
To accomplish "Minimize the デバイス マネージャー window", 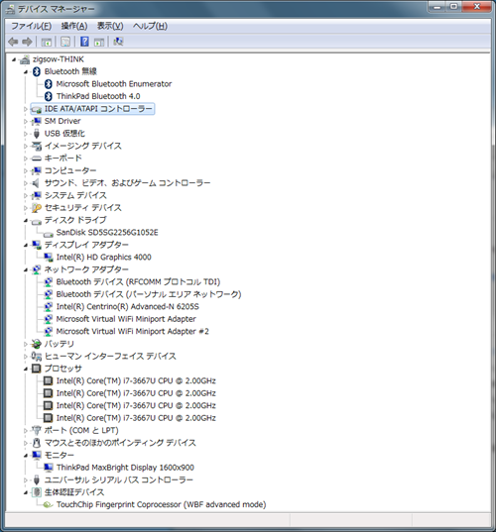I will (436, 7).
